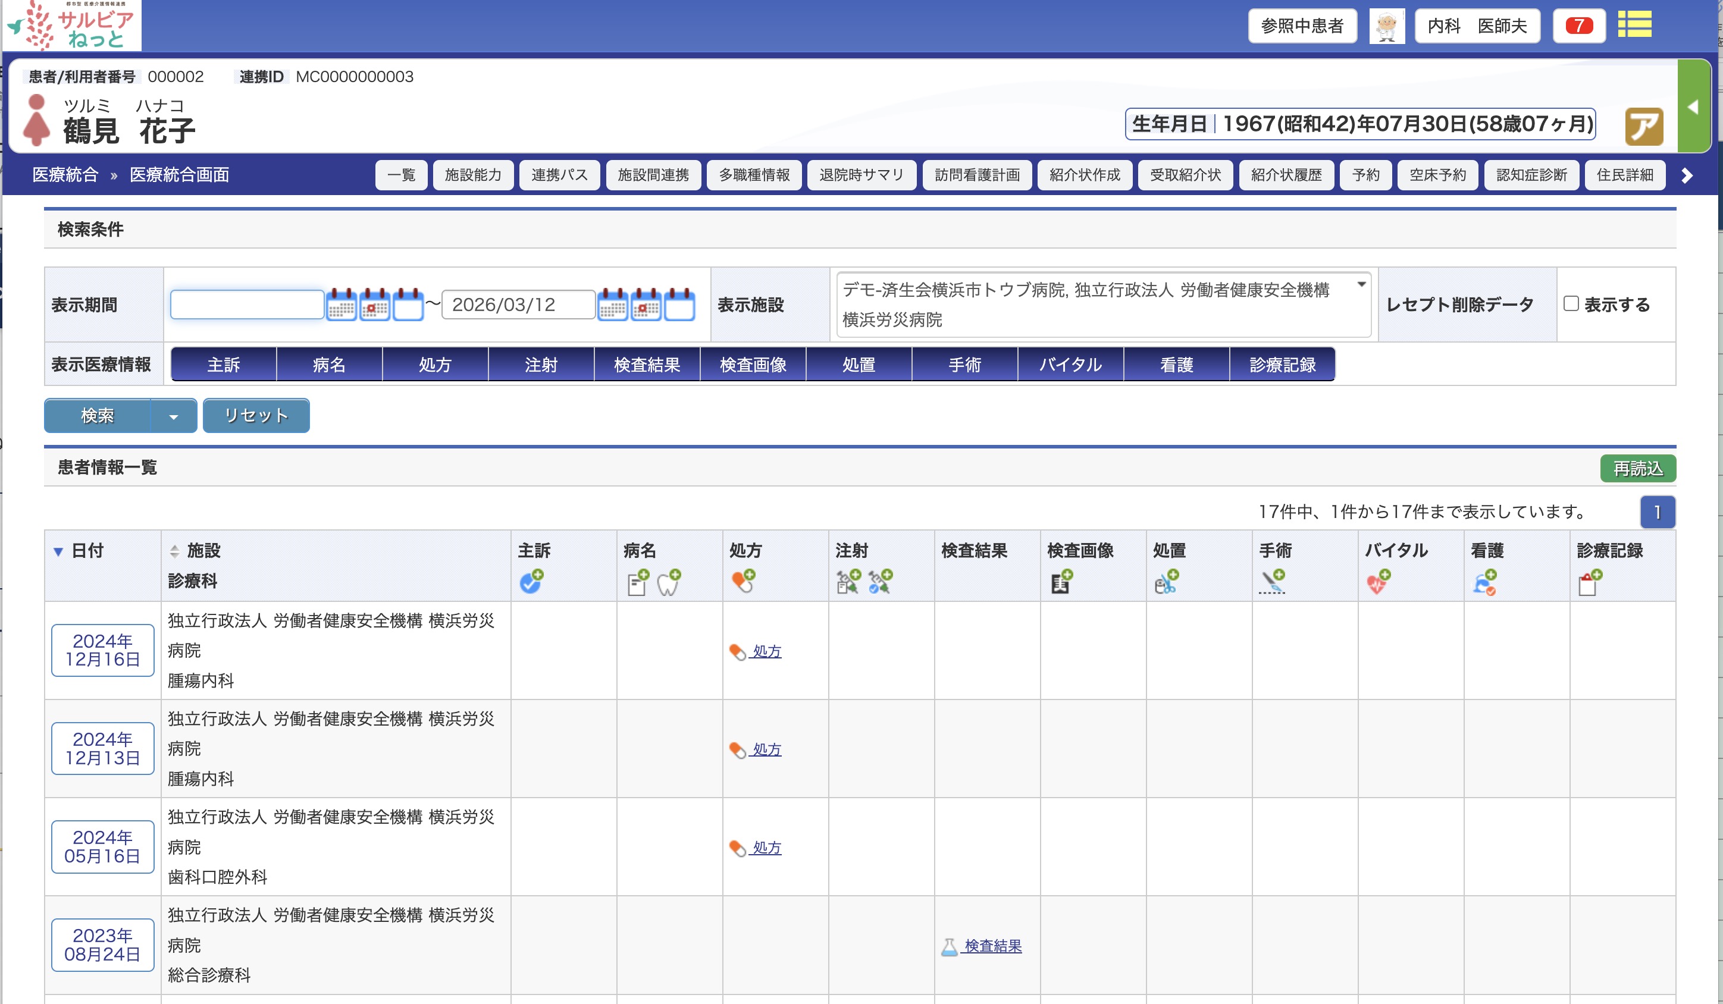Viewport: 1723px width, 1004px height.
Task: Click the add tooth diagnosis icon under 病名
Action: 668,582
